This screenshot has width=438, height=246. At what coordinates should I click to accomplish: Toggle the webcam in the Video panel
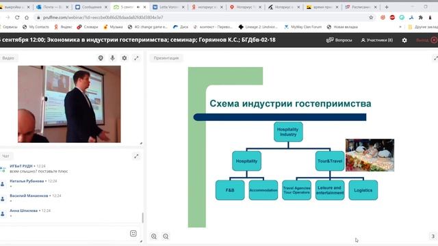pos(101,58)
